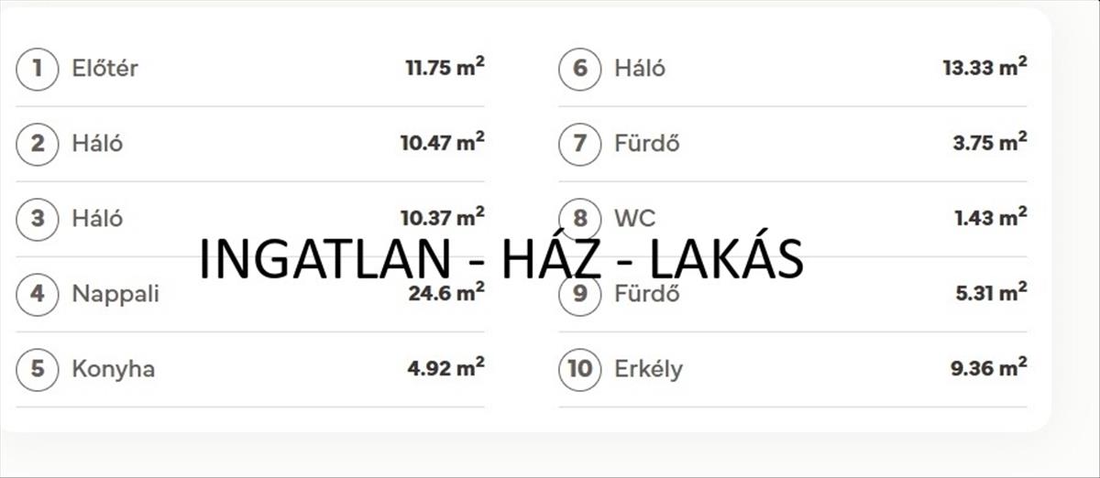Viewport: 1100px width, 478px height.
Task: Select the Előtér room label
Action: pyautogui.click(x=104, y=69)
